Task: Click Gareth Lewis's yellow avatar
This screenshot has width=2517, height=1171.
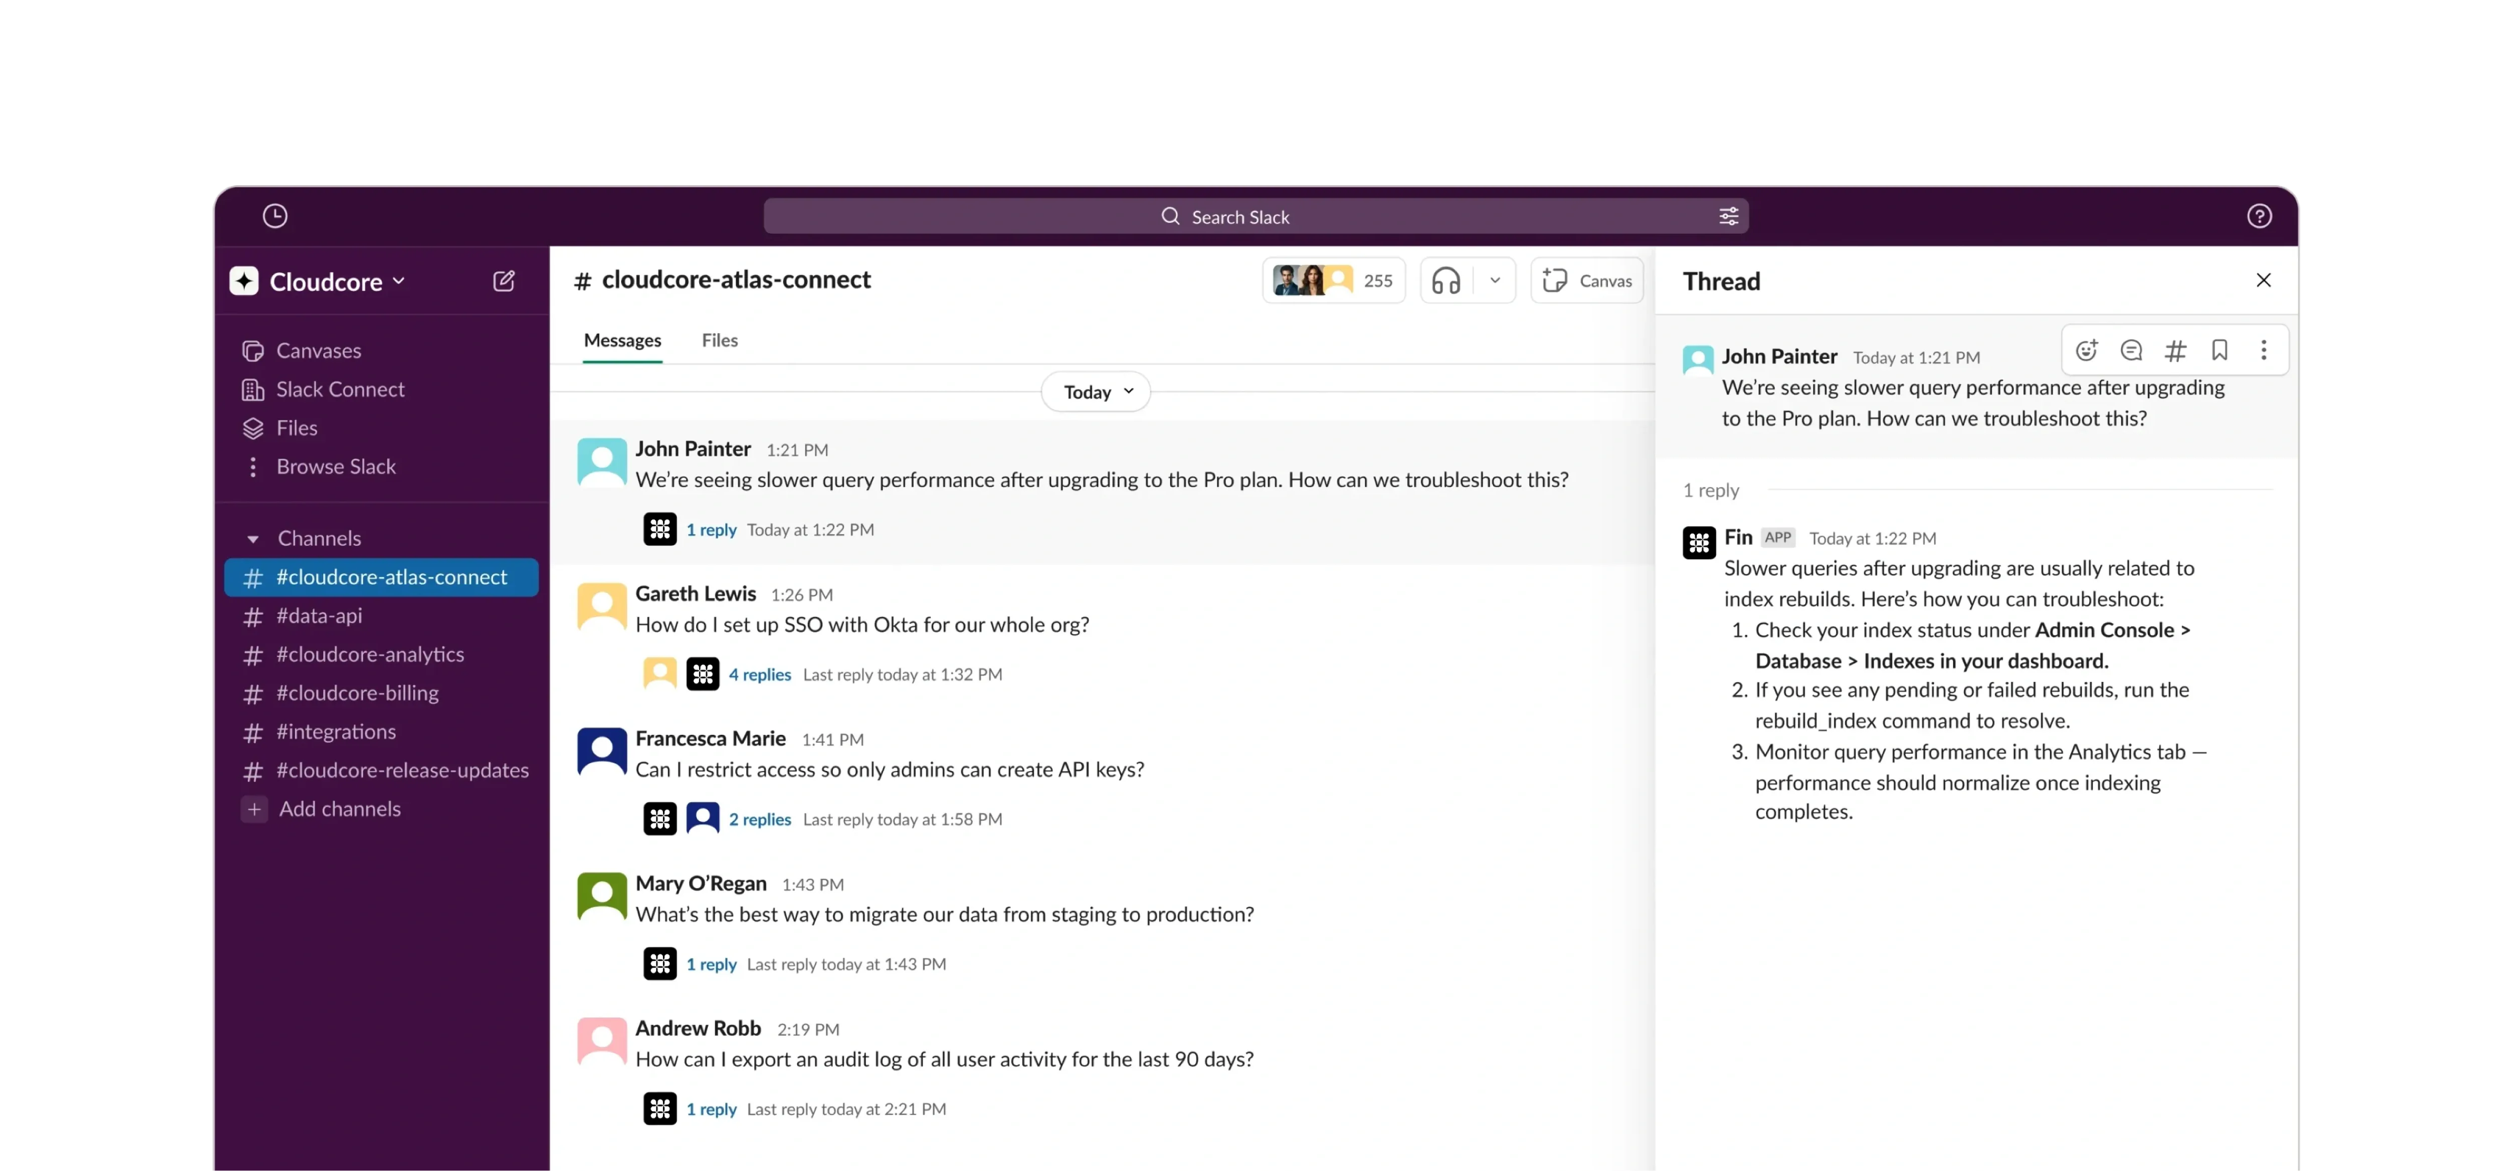Action: pyautogui.click(x=602, y=606)
